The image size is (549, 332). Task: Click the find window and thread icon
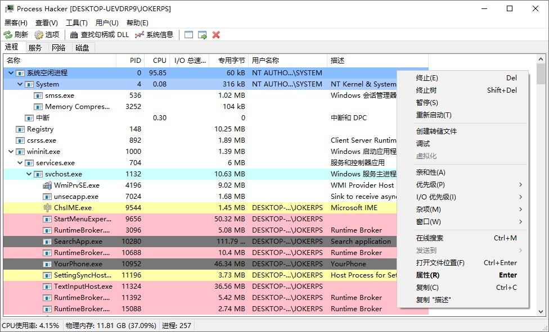pos(202,35)
